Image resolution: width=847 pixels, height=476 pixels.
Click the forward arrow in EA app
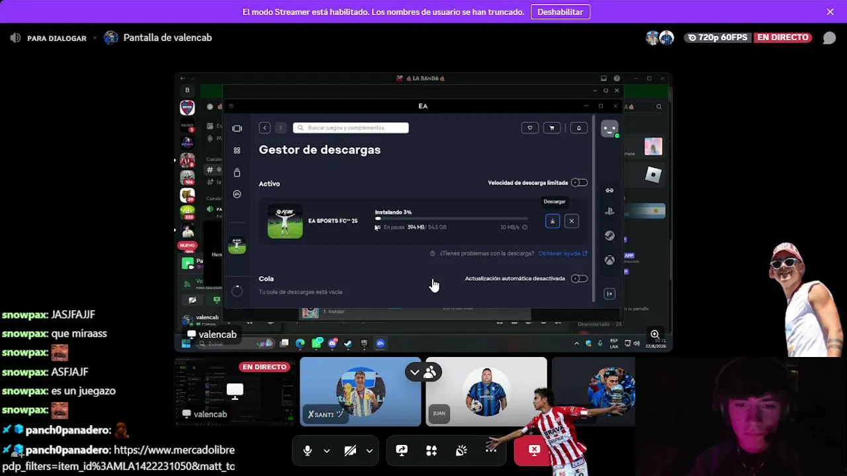click(x=281, y=128)
